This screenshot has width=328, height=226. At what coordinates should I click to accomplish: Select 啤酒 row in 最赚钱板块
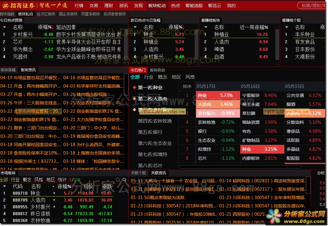coord(240,49)
